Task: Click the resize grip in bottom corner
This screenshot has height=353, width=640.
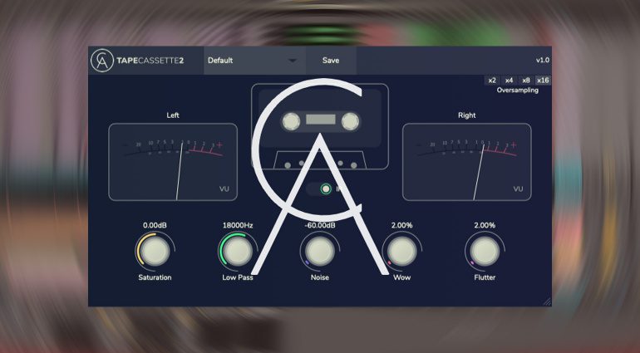Action: [547, 302]
